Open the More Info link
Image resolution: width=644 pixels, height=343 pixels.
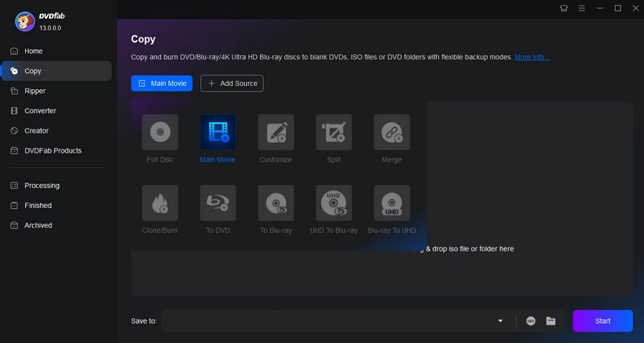[532, 57]
